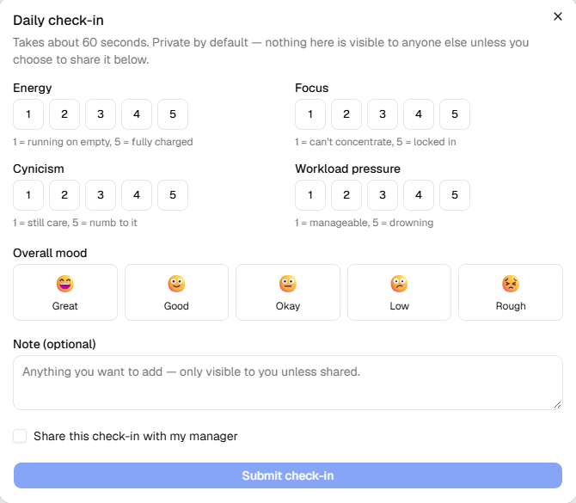
Task: Submit the check-in form
Action: click(x=288, y=475)
